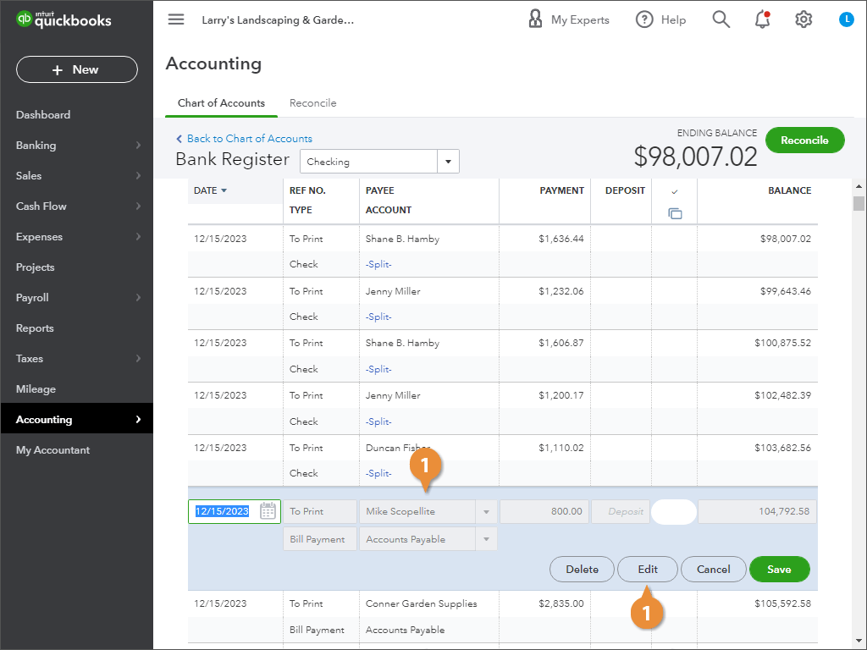This screenshot has width=867, height=650.
Task: Open -Split- for the $1,200.17 check
Action: click(378, 421)
